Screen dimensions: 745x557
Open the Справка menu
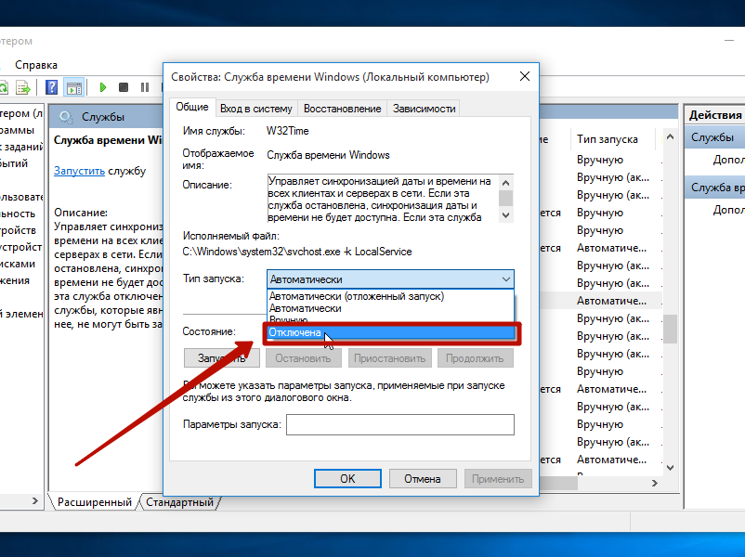[x=36, y=65]
